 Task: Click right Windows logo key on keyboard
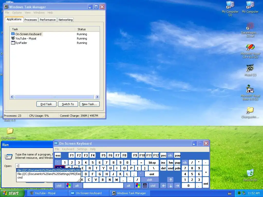click(138, 186)
